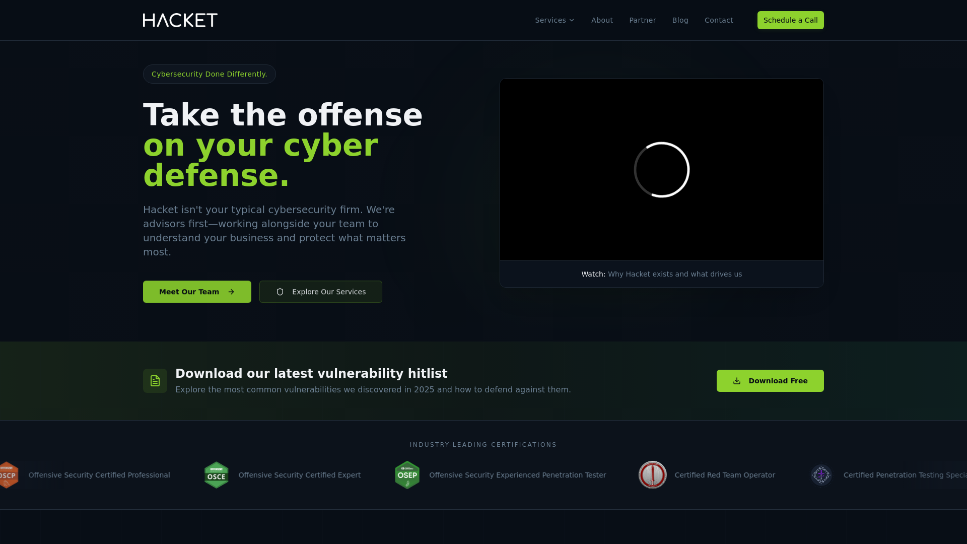967x544 pixels.
Task: Click 'Why Hacket exists and what drives us' caption
Action: coord(675,274)
